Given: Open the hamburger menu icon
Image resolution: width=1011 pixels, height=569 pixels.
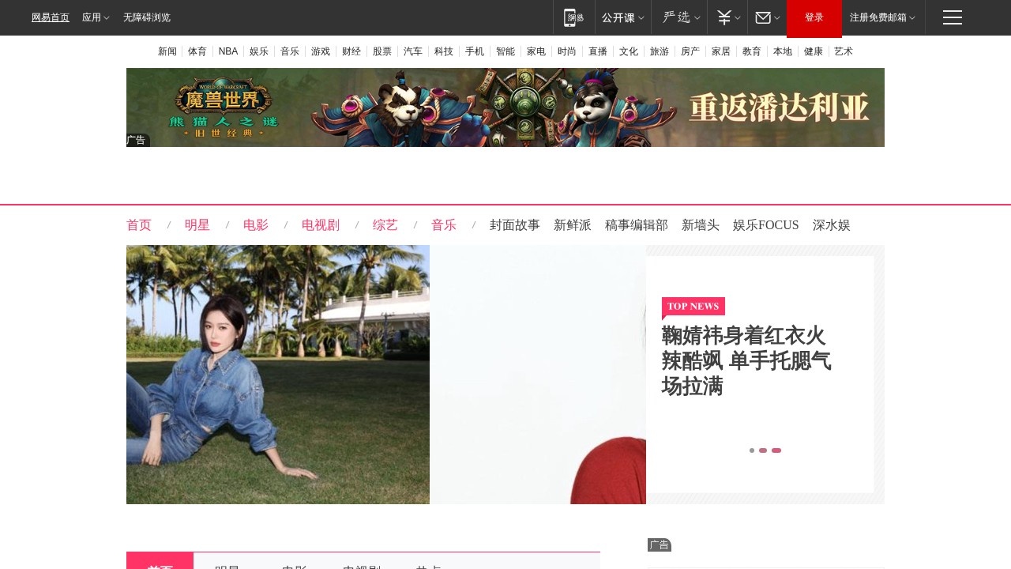Looking at the screenshot, I should (x=952, y=17).
